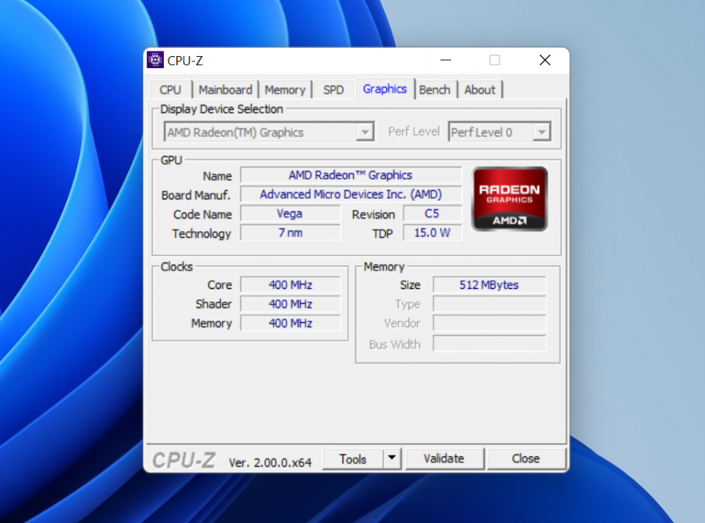Click the disabled maximize button
Screen dimensions: 705x523
494,60
